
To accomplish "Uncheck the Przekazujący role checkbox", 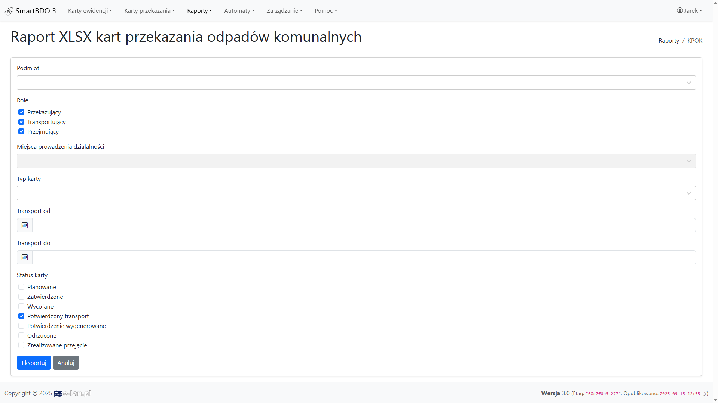I will tap(21, 112).
